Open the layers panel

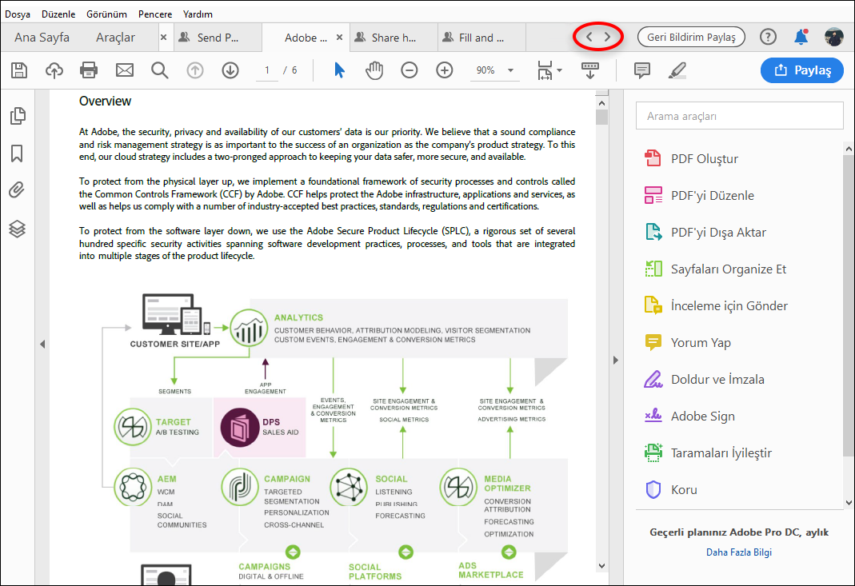point(17,229)
